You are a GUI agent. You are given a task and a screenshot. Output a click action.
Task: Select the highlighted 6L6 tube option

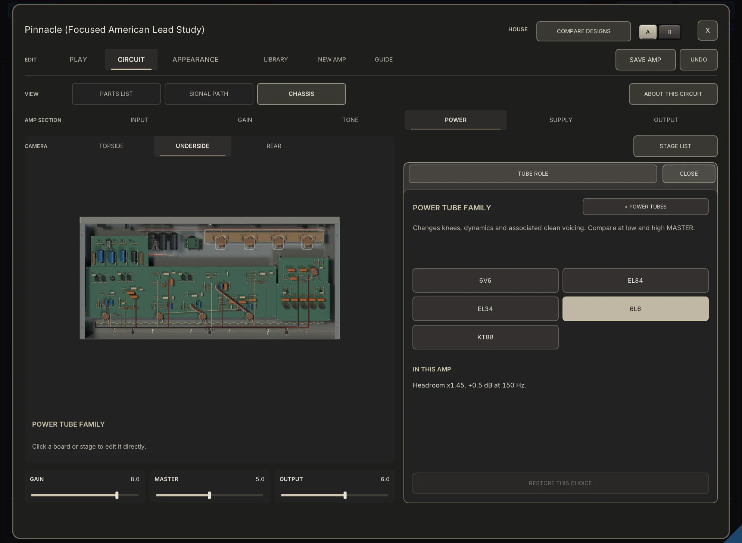635,309
